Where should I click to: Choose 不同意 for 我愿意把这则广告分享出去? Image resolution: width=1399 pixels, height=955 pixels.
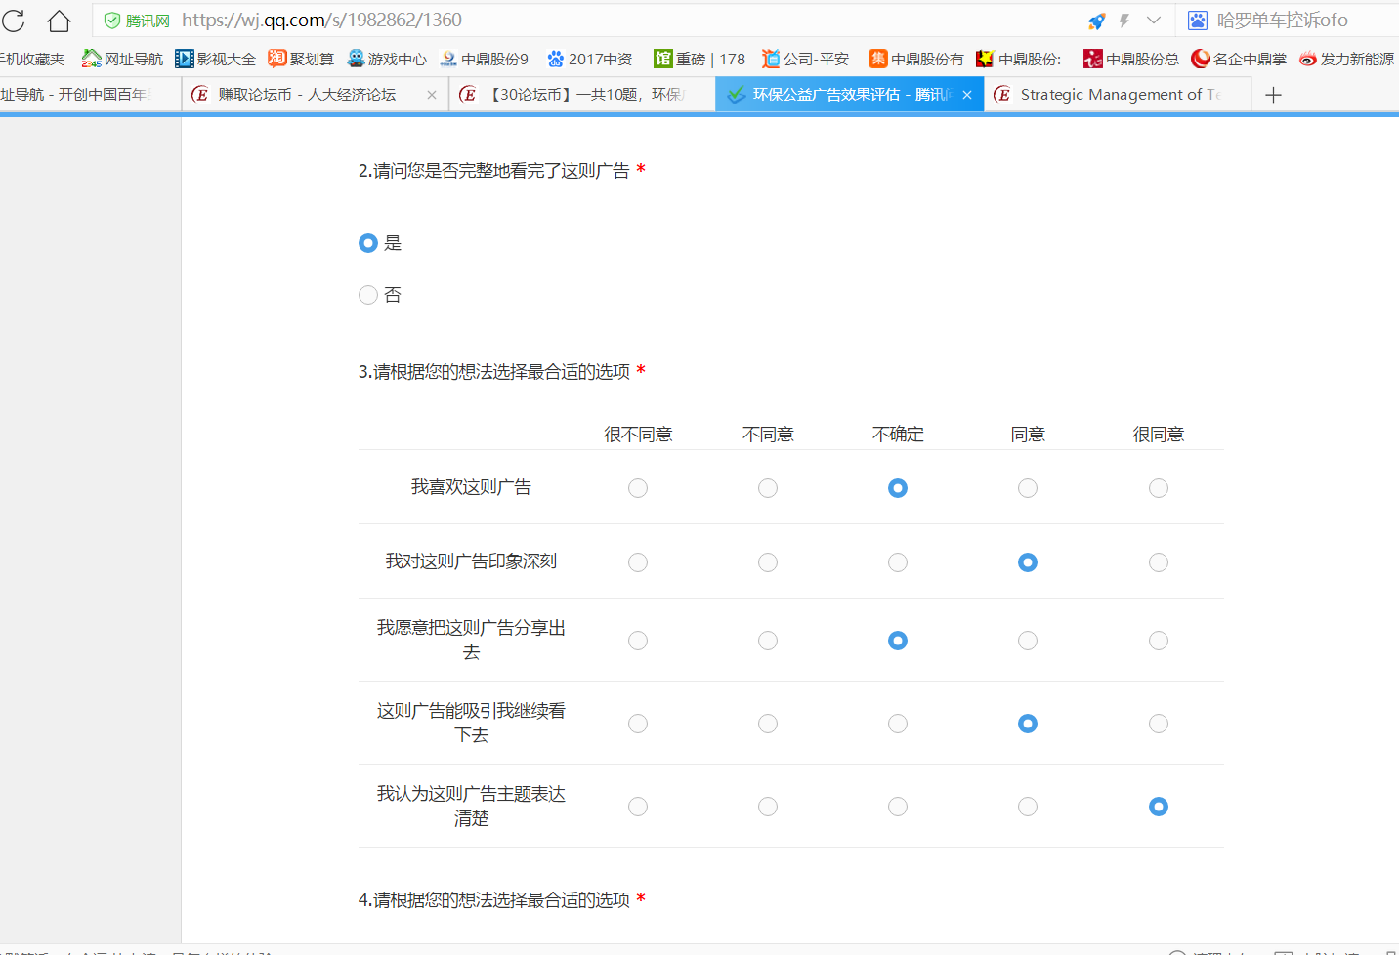click(x=768, y=641)
